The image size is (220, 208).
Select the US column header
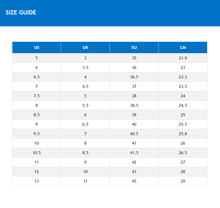[37, 48]
